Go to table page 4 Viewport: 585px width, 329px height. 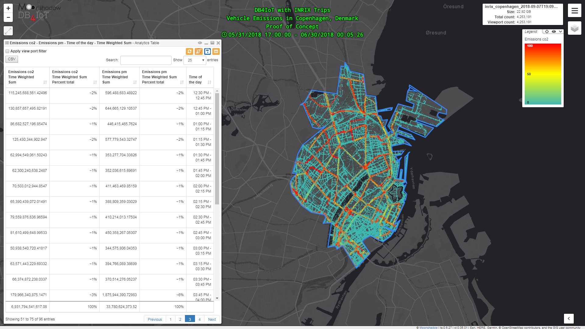click(x=200, y=319)
